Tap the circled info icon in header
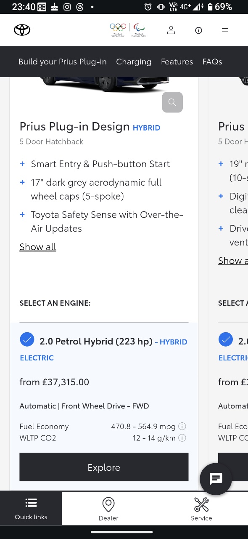The height and width of the screenshot is (539, 248). pyautogui.click(x=198, y=30)
